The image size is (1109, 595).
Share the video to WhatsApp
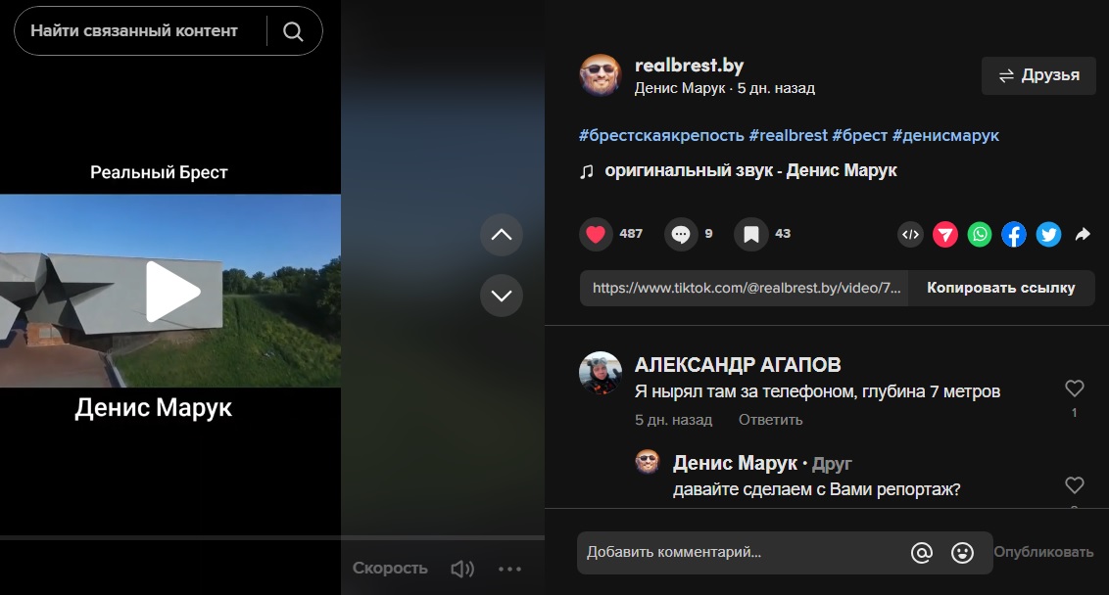point(980,235)
